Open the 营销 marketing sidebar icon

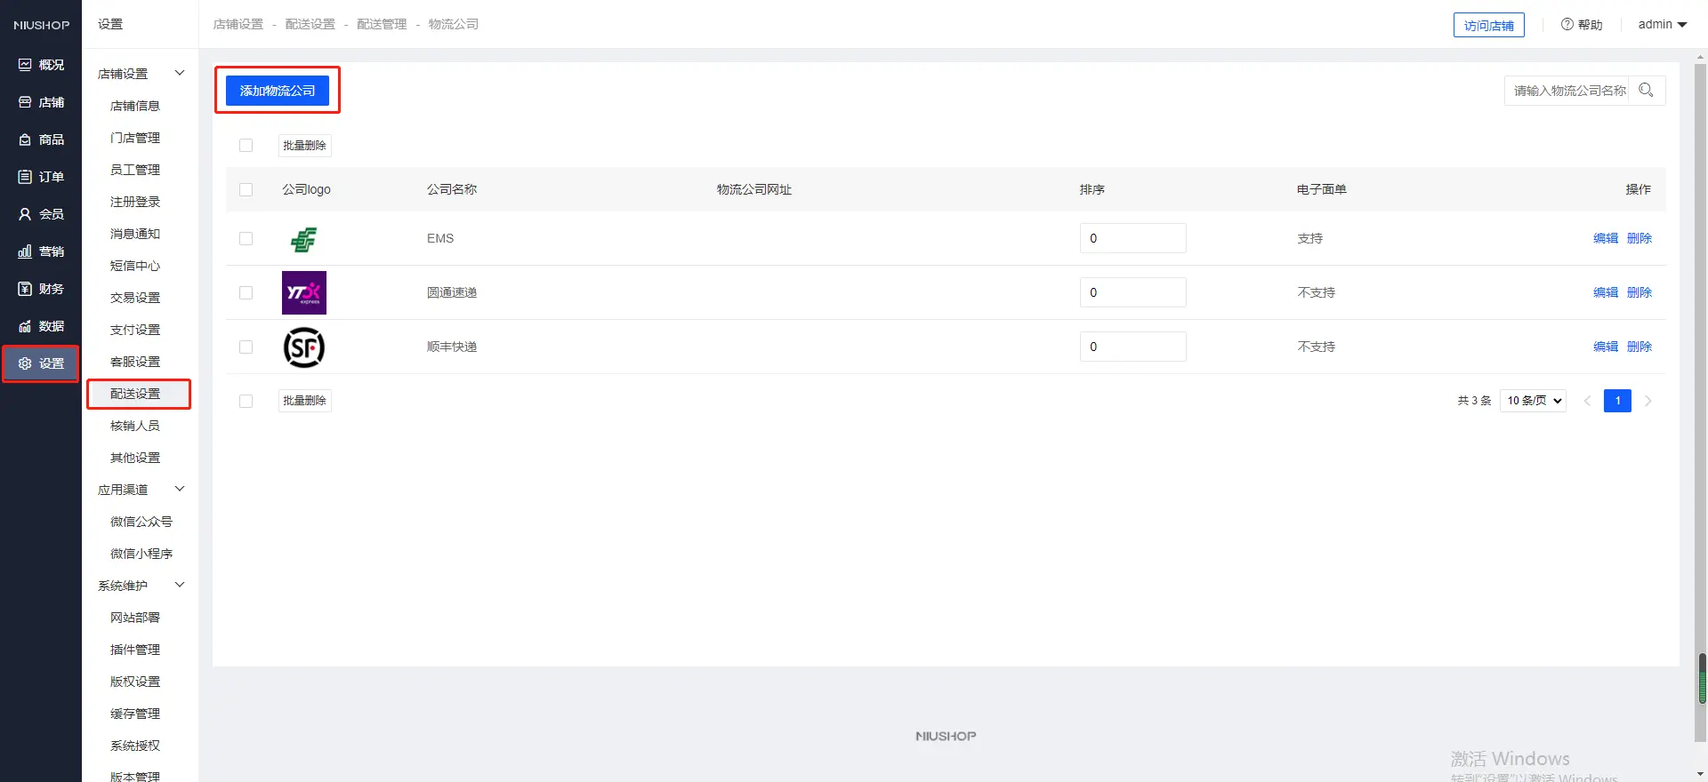tap(25, 251)
